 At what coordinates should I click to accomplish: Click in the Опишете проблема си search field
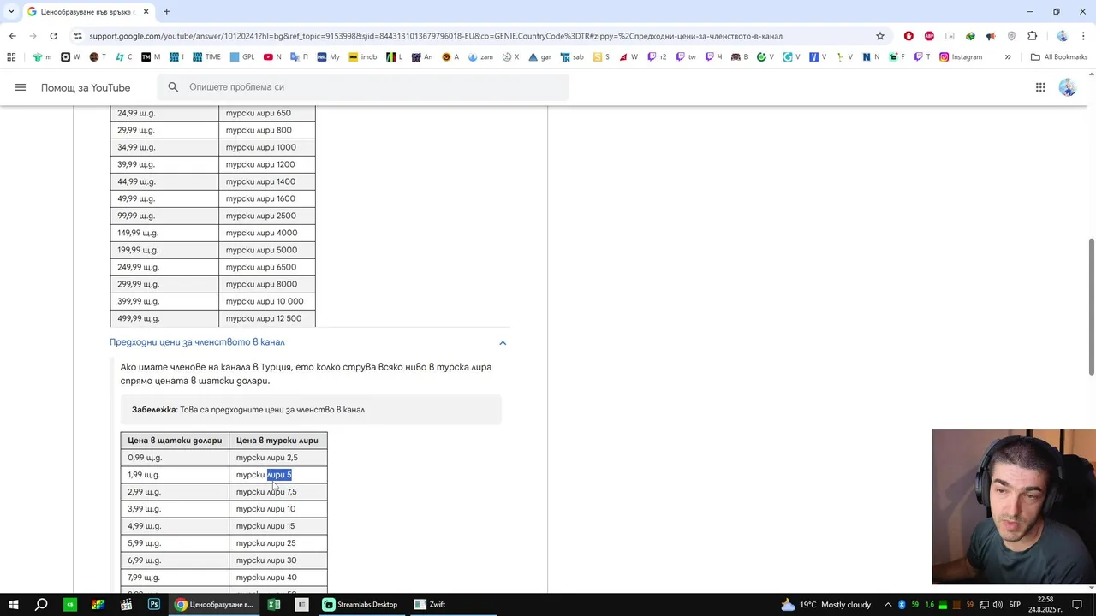click(x=363, y=87)
